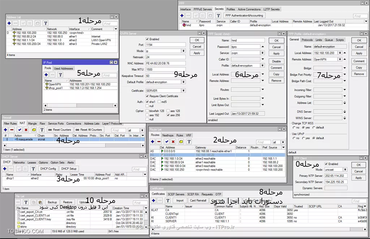Add comment with yellow note icon in Firewall
This screenshot has width=370, height=239.
pyautogui.click(x=34, y=130)
